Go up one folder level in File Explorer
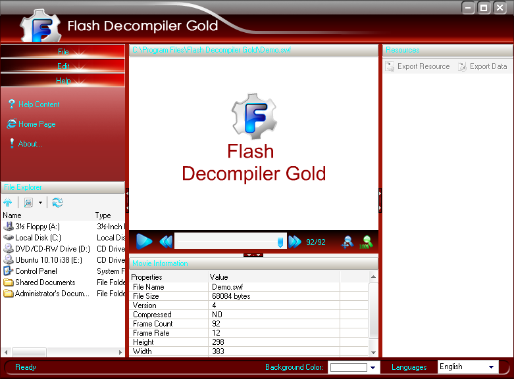Viewport: 514px width, 379px height. coord(8,202)
